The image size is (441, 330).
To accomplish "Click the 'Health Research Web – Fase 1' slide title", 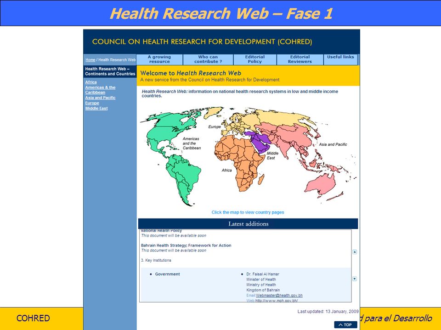I will pyautogui.click(x=221, y=13).
